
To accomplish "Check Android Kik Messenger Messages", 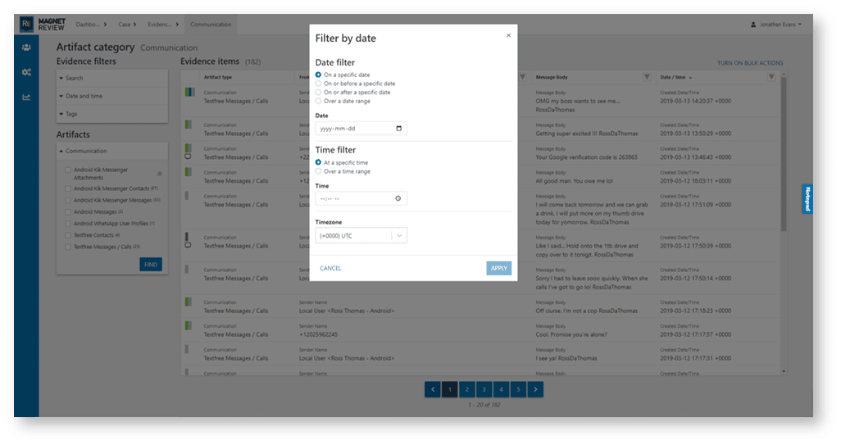I will [x=68, y=200].
